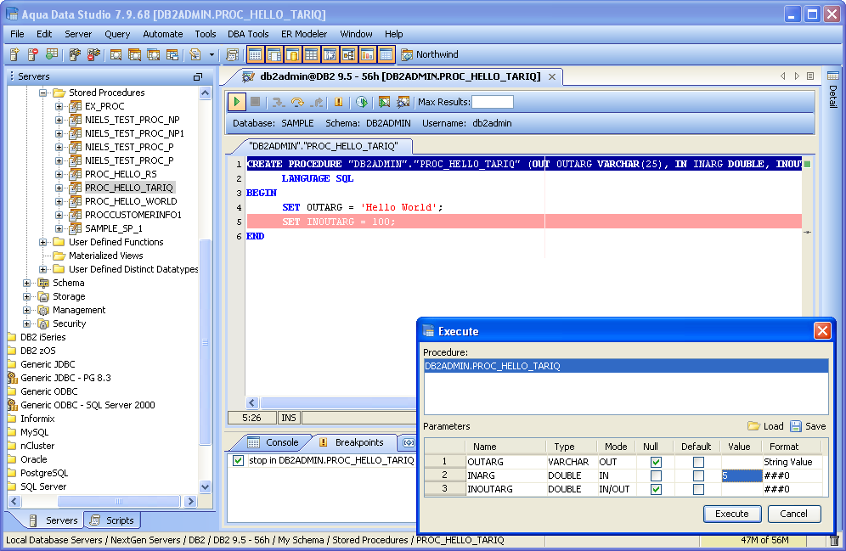Click the Northwind toolbar shortcut
The height and width of the screenshot is (551, 846).
(430, 55)
